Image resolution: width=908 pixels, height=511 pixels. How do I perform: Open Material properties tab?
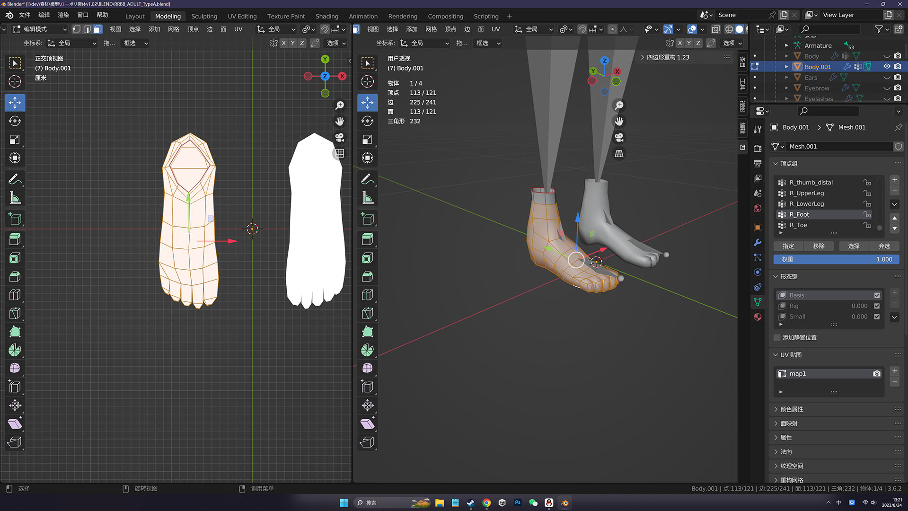click(x=758, y=317)
